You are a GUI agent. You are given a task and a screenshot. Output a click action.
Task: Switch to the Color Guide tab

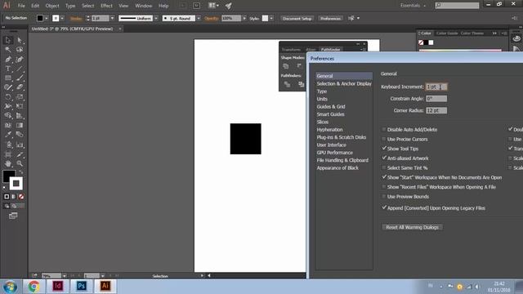pyautogui.click(x=447, y=33)
